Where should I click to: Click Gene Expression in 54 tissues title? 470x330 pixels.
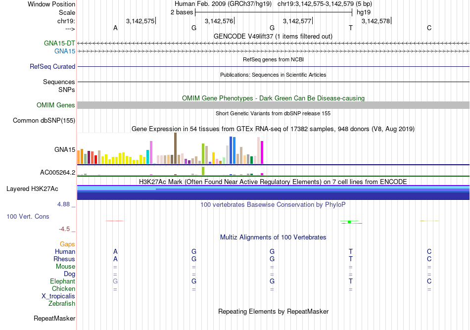point(273,129)
